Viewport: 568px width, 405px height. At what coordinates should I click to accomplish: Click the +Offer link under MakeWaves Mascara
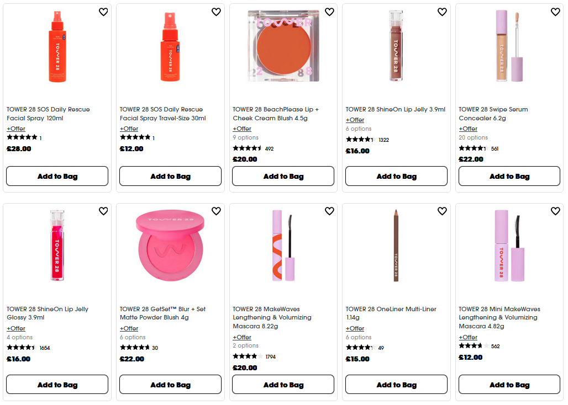click(241, 337)
